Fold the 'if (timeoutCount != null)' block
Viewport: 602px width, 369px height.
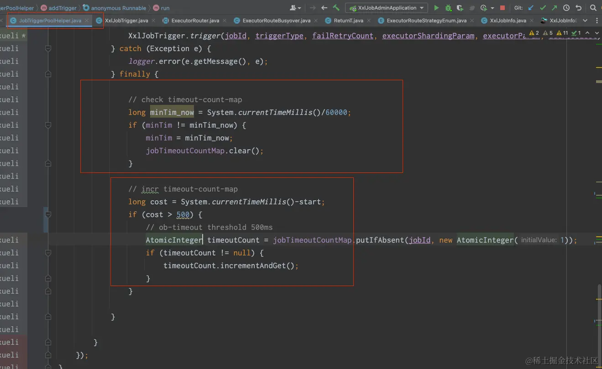(x=48, y=253)
